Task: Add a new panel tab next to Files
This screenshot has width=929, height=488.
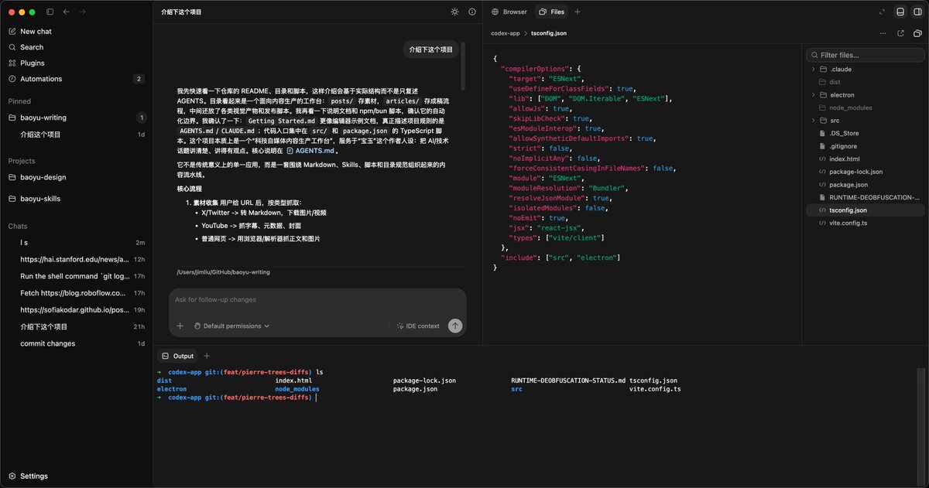Action: (x=578, y=12)
